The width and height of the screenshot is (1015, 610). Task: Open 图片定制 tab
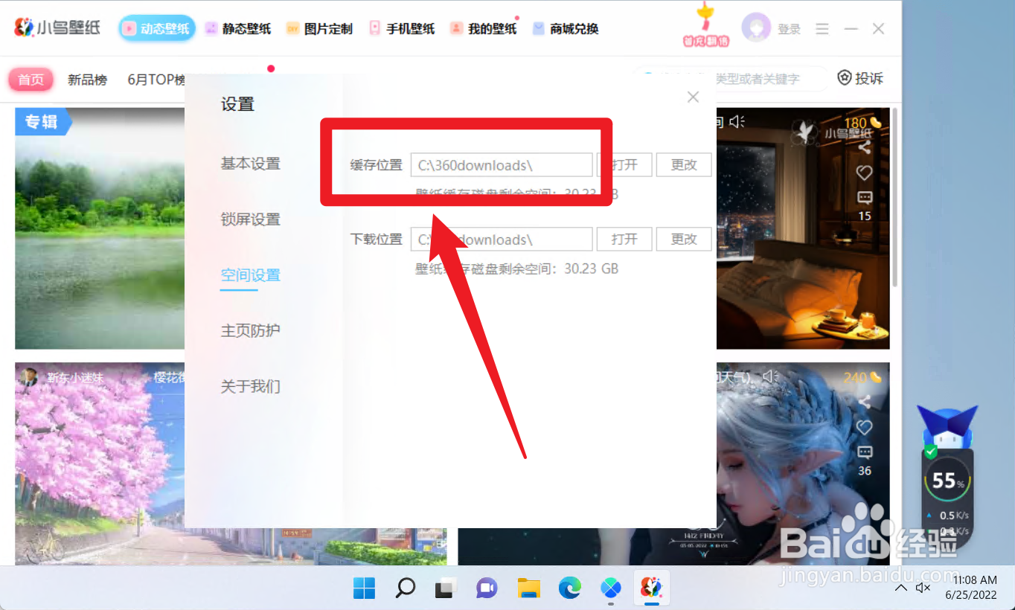click(319, 29)
